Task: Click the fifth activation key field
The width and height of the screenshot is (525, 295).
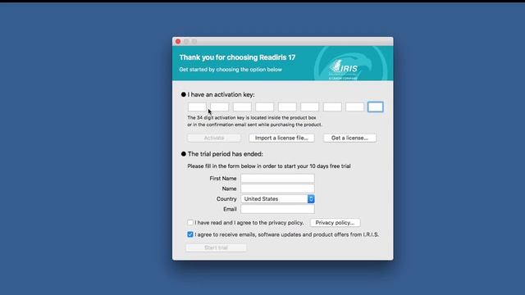Action: click(x=287, y=107)
